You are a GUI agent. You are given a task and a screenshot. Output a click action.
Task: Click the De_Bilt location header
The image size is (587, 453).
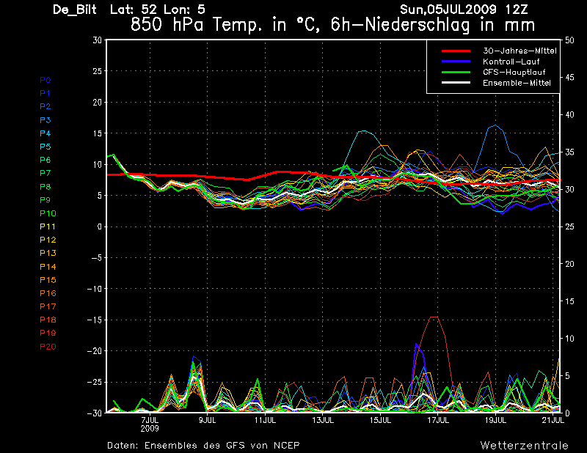coord(75,10)
